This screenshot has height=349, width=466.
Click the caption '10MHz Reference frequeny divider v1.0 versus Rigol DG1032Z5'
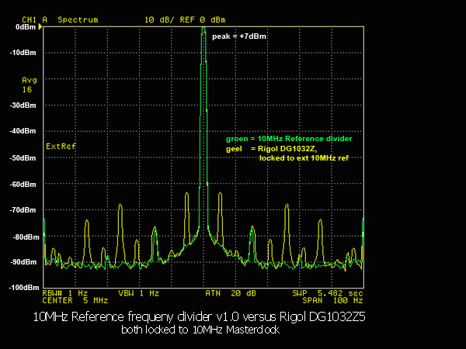pyautogui.click(x=199, y=316)
